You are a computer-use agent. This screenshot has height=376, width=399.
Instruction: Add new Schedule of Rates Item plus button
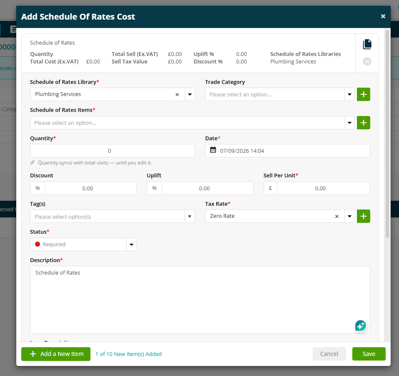tap(364, 123)
